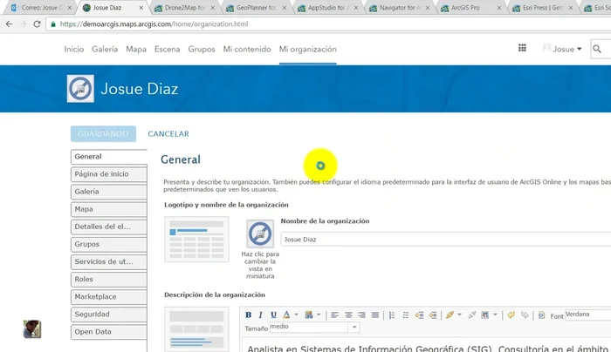This screenshot has height=352, width=611.
Task: Align description text left
Action: 334,315
